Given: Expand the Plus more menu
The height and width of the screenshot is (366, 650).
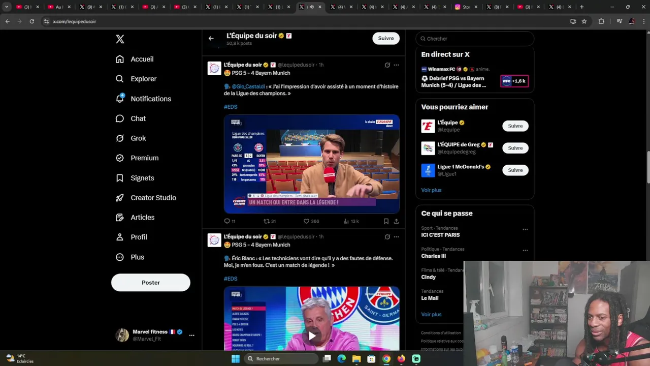Looking at the screenshot, I should [130, 257].
